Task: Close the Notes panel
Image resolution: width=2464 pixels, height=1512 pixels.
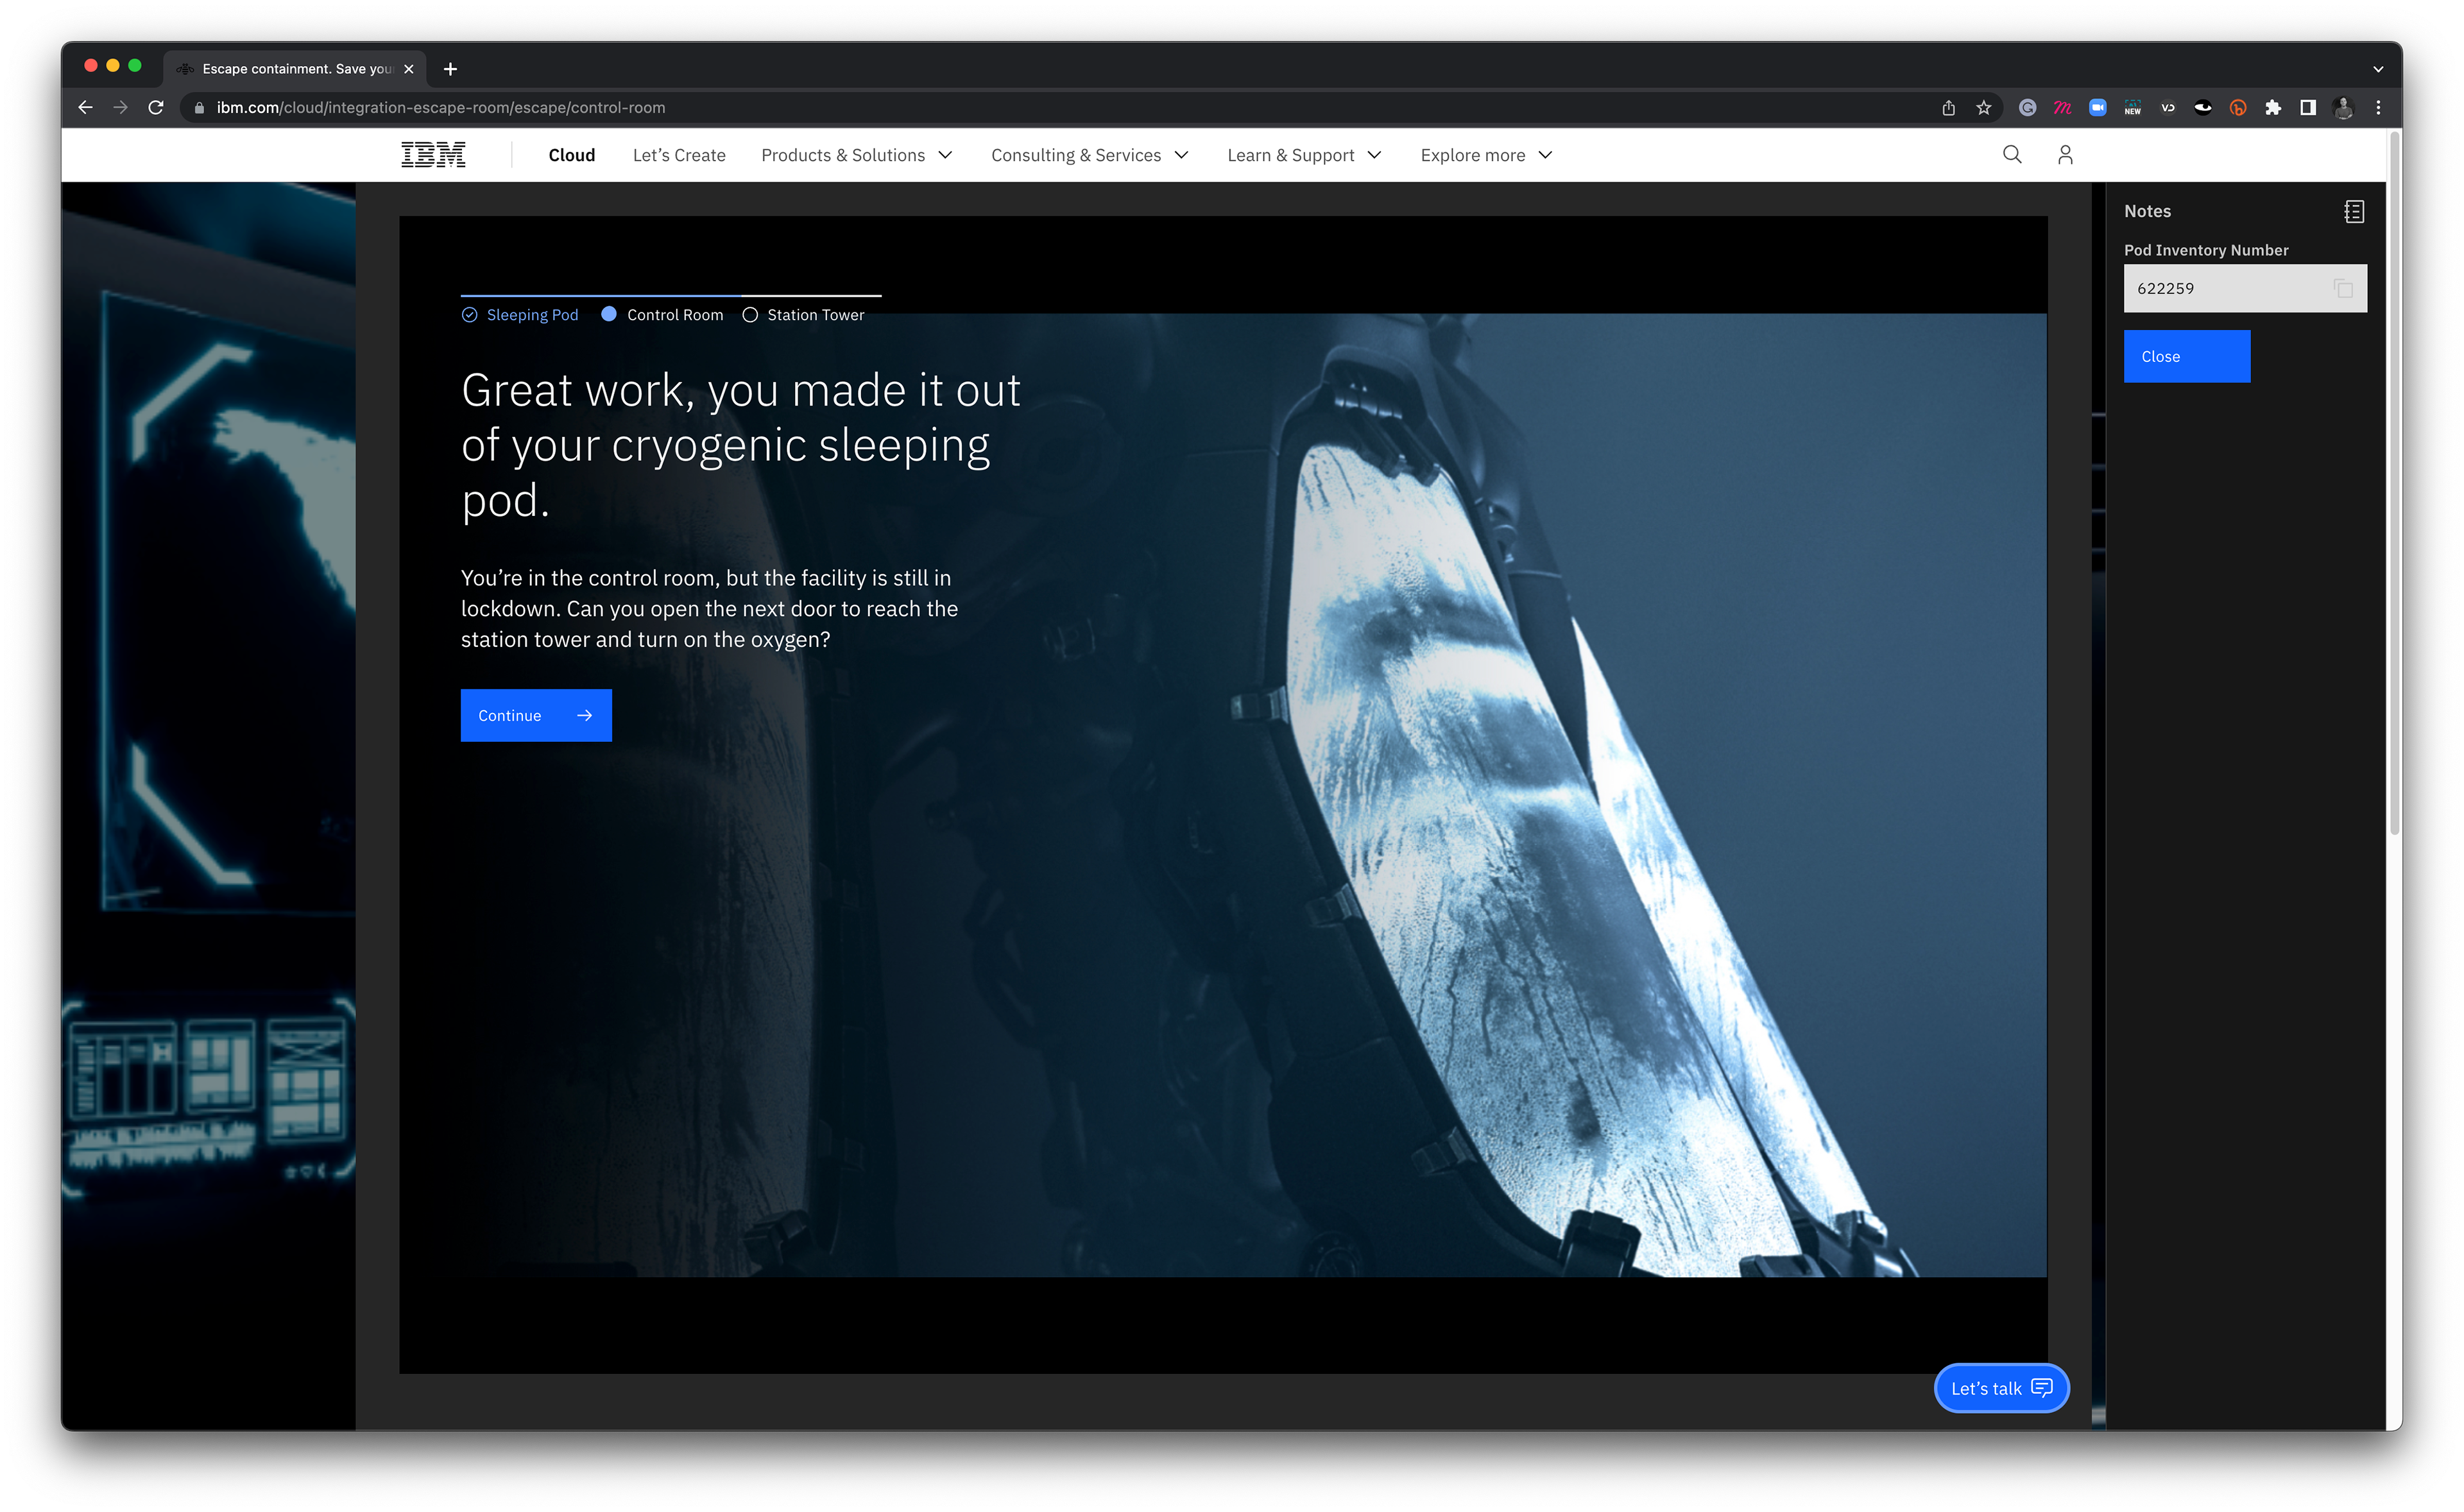Action: coord(2187,357)
